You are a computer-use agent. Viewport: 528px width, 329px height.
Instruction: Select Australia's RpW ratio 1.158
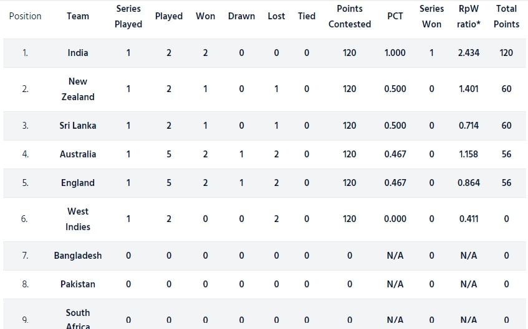tap(469, 154)
